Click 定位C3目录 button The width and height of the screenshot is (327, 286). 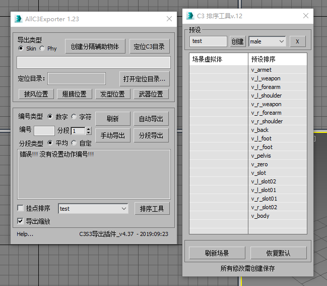click(x=149, y=46)
